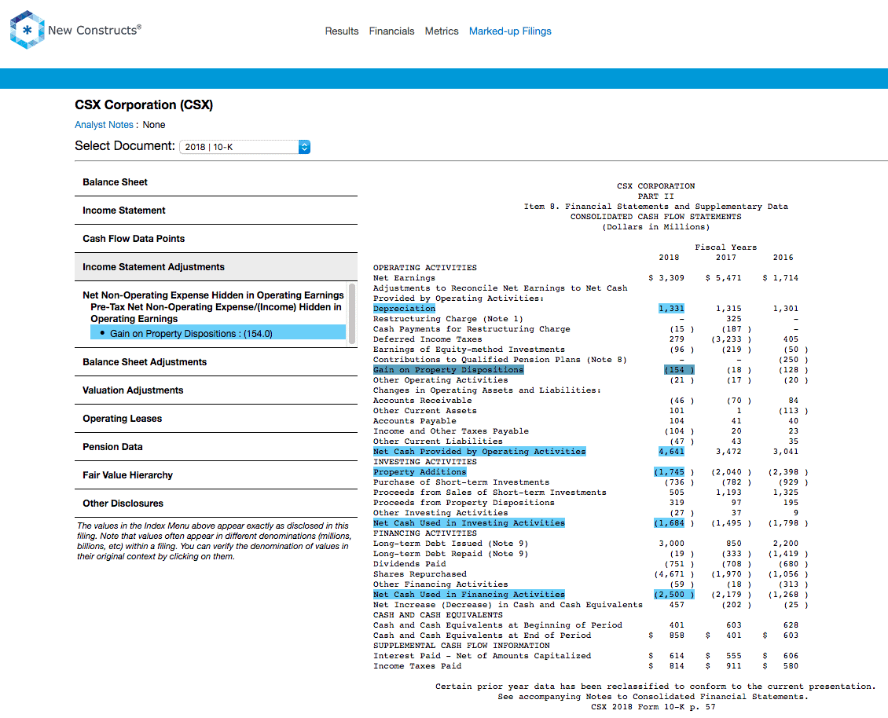Select the Marked-up Filings tab
Image resolution: width=888 pixels, height=718 pixels.
tap(510, 31)
